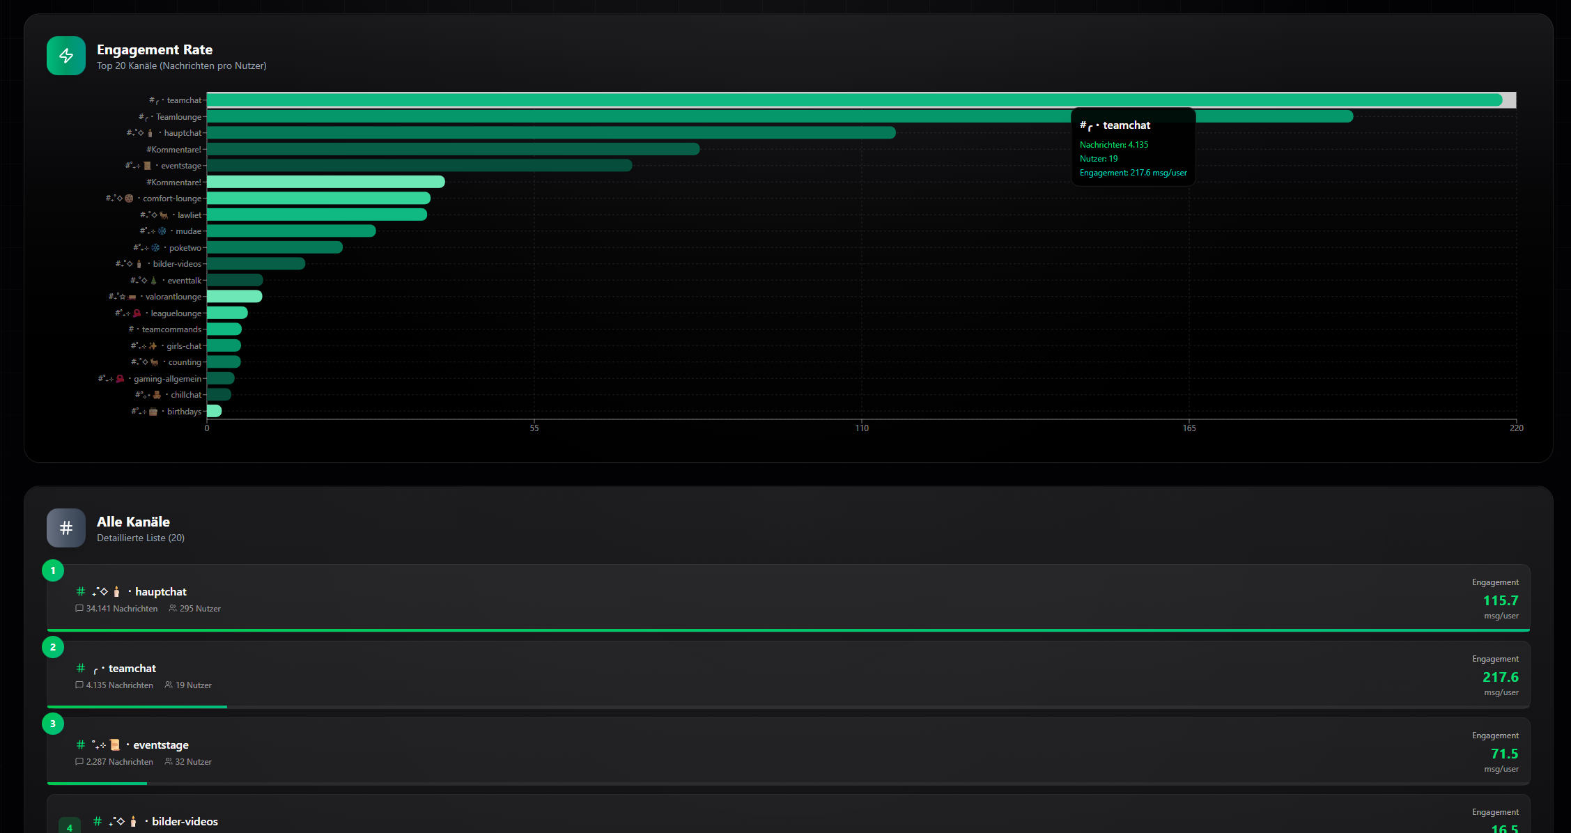1571x833 pixels.
Task: Click the lightning bolt Engagement Rate icon
Action: 66,56
